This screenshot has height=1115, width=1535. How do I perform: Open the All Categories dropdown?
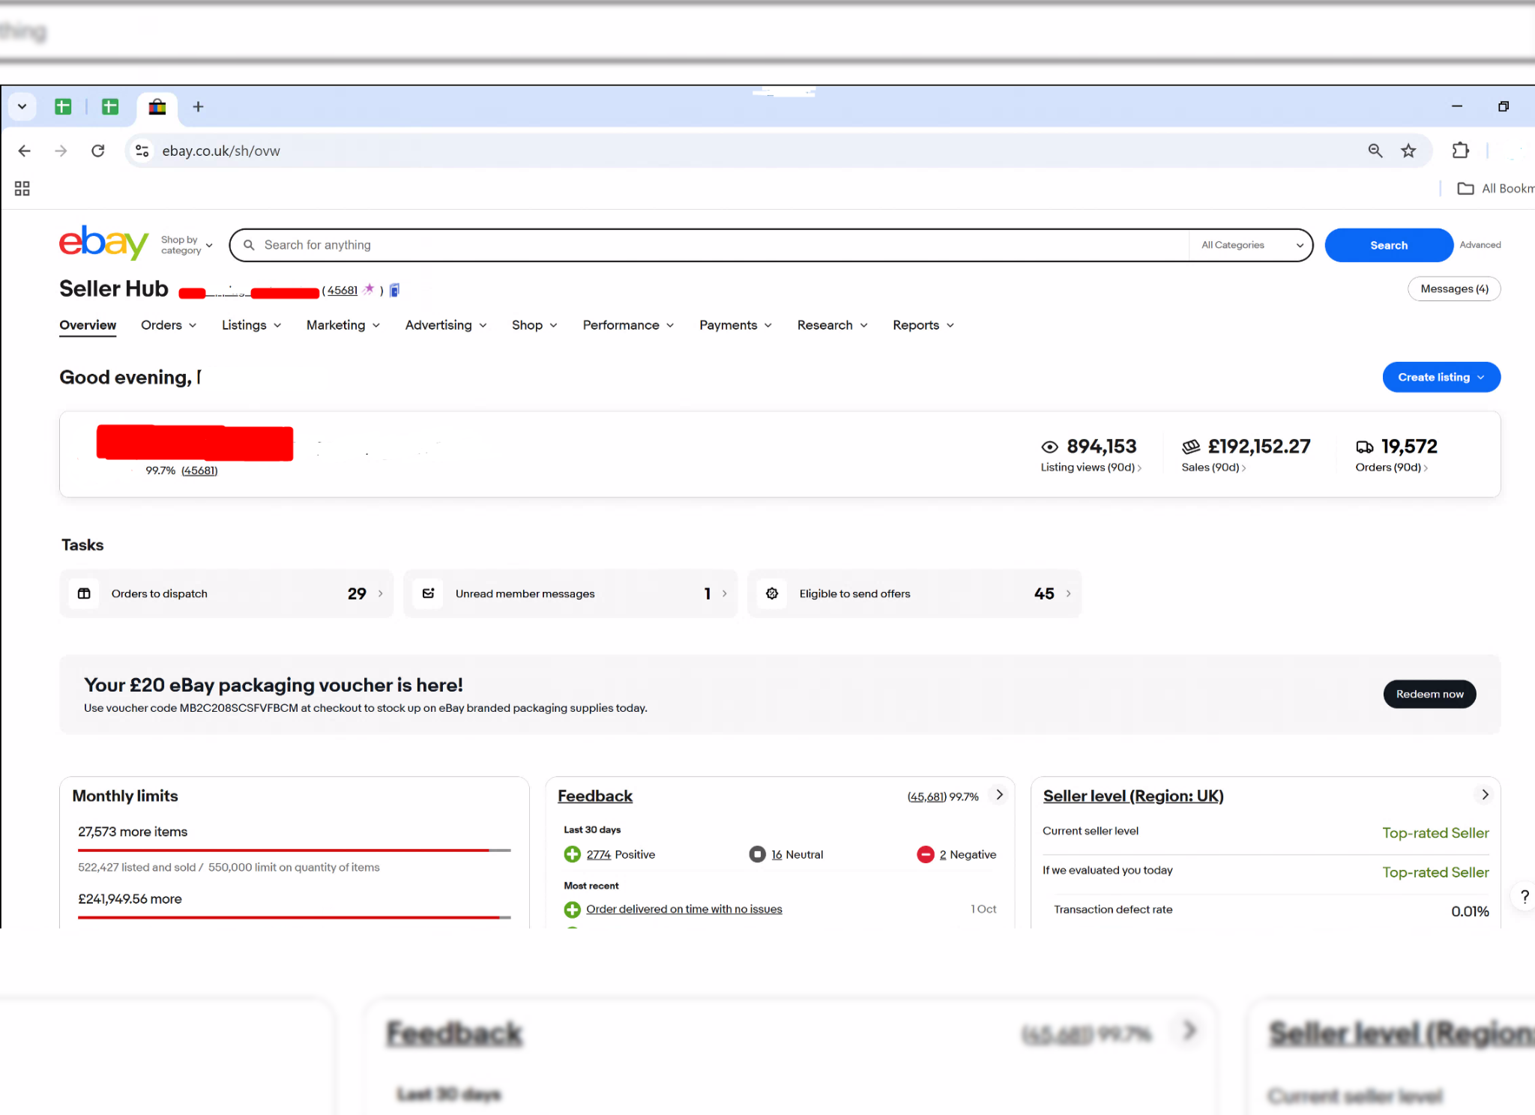coord(1251,245)
